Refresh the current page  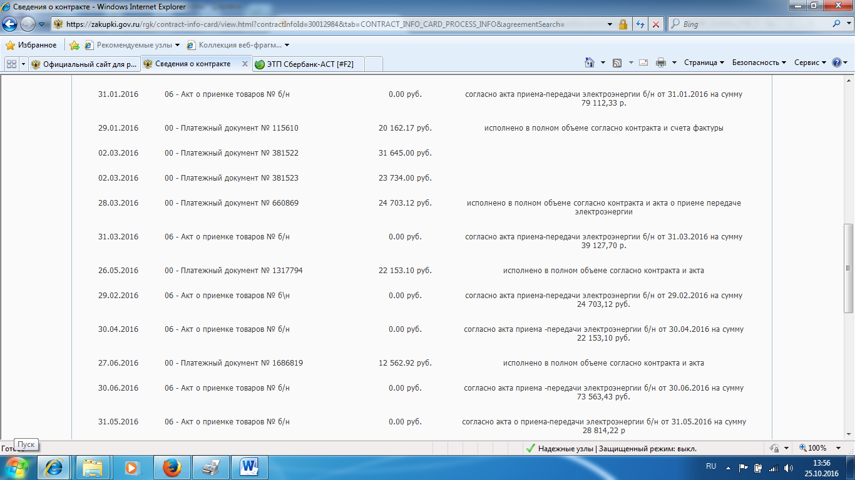coord(640,24)
